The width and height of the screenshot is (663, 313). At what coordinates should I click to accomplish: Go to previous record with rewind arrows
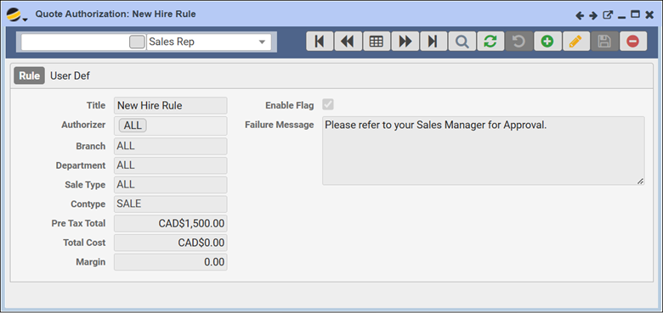click(348, 42)
